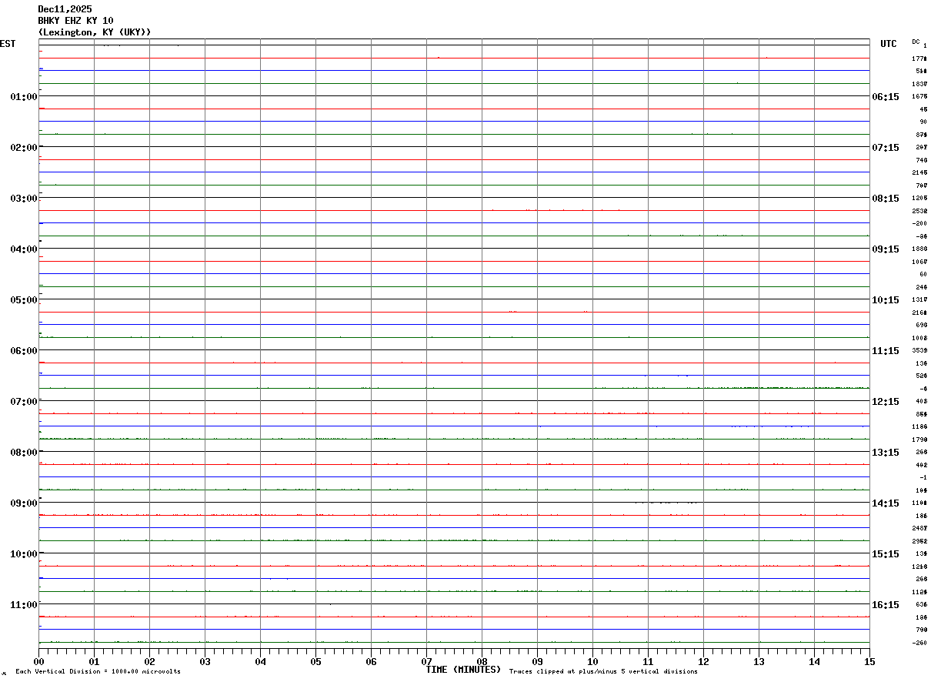Select the 08:00 EST time label

pyautogui.click(x=24, y=453)
